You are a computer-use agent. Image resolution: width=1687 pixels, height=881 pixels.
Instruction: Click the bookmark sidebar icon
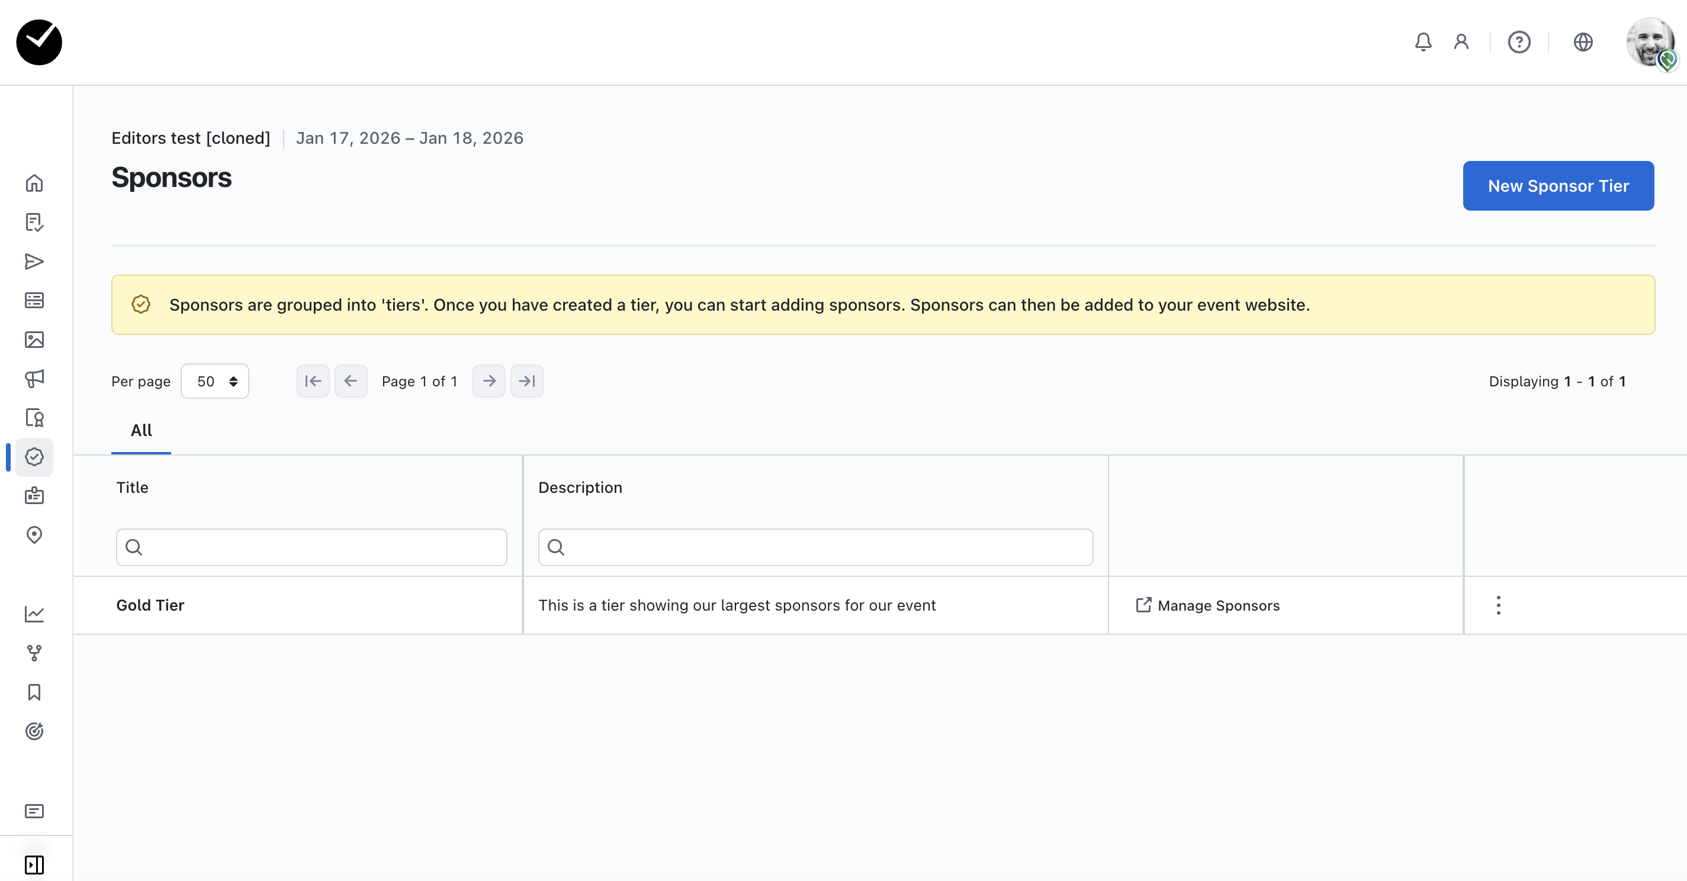34,692
